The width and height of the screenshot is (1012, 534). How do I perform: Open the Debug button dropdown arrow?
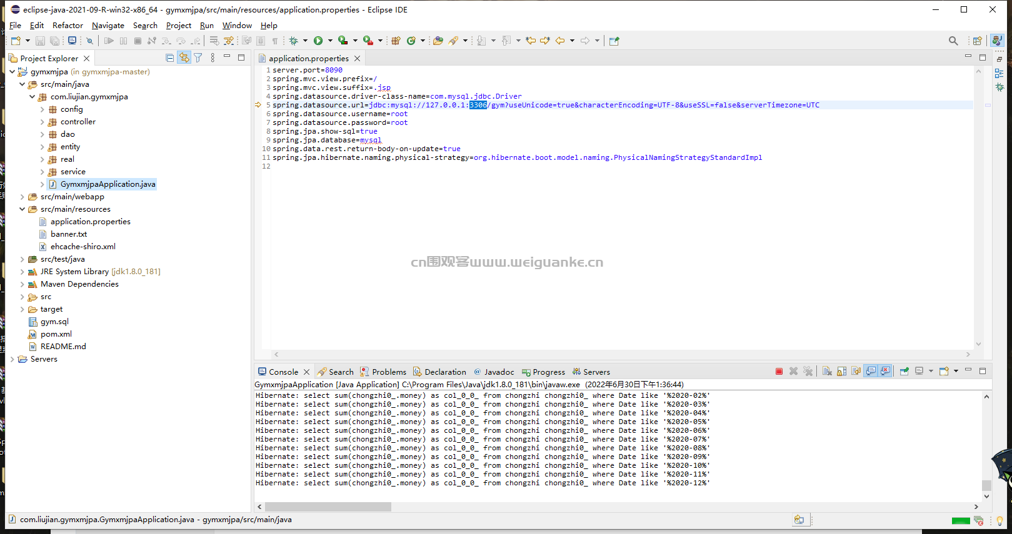(305, 41)
